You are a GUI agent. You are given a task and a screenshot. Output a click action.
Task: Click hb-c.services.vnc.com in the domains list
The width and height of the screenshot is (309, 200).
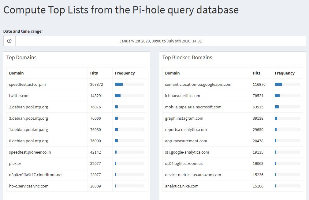[29, 186]
